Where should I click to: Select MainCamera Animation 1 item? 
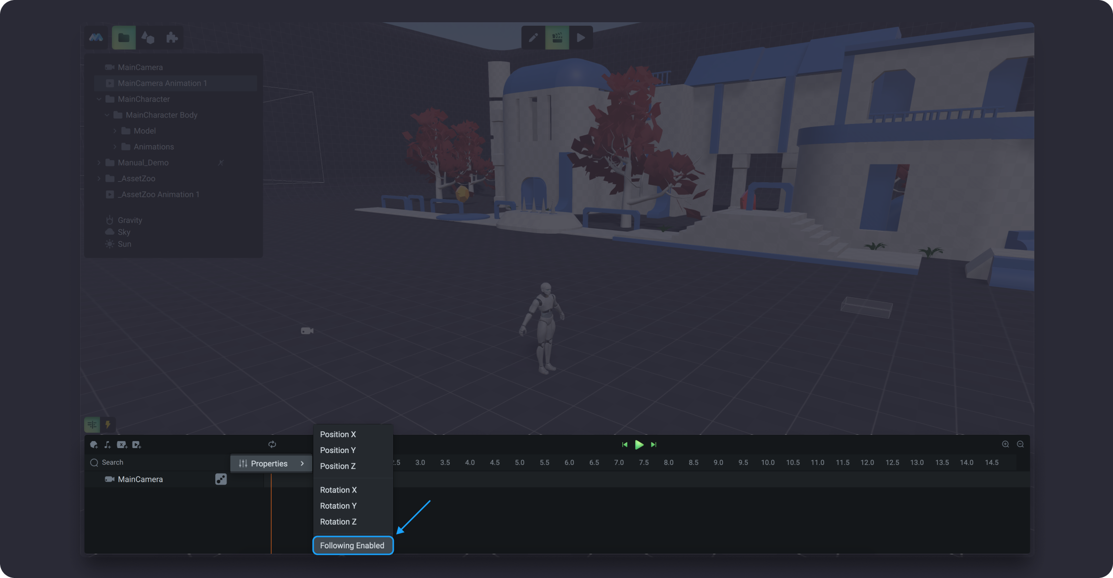(x=176, y=83)
